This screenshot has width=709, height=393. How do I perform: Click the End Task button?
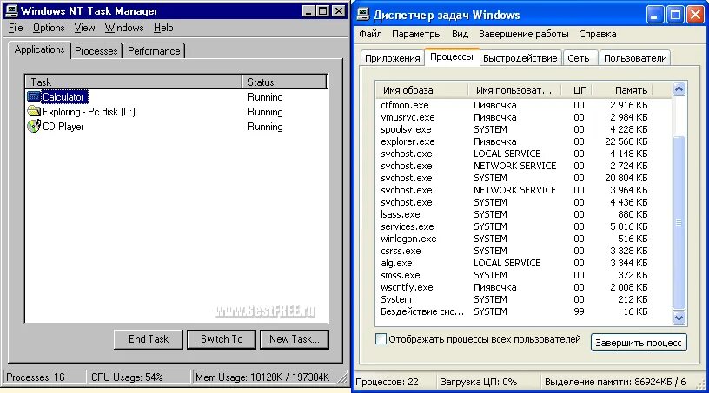(149, 339)
